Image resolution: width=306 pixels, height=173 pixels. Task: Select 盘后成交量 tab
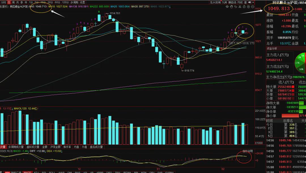(x=96, y=147)
